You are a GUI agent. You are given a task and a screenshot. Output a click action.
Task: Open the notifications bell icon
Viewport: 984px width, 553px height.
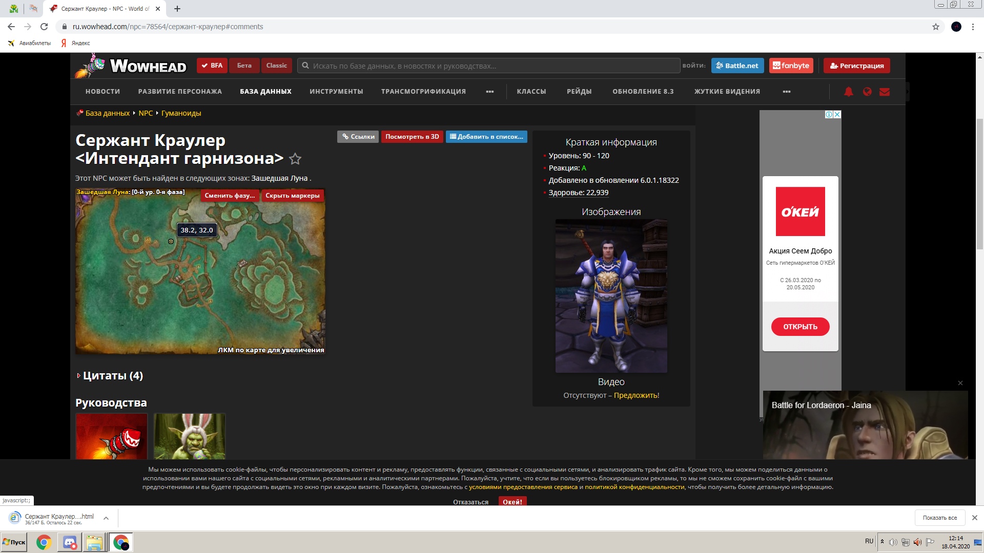[x=849, y=92]
